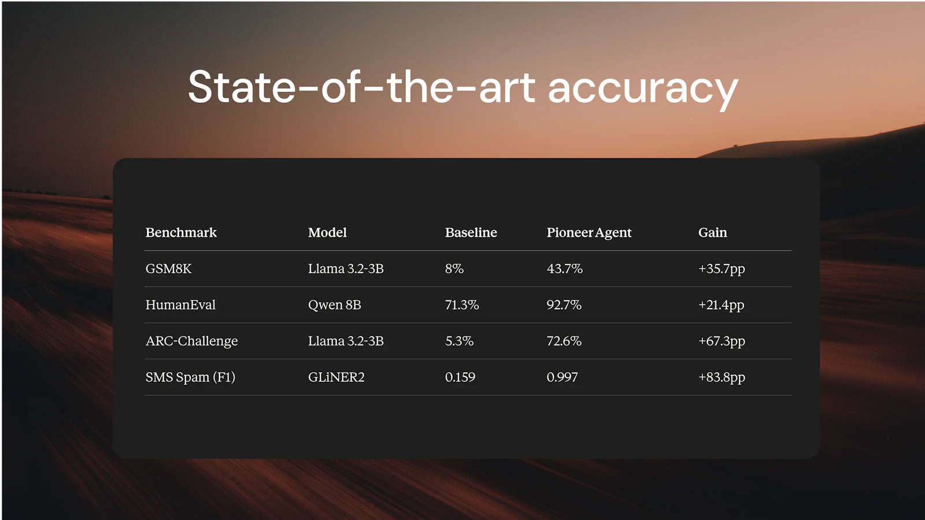Click the GSM8K benchmark cell
This screenshot has height=520, width=925.
click(x=168, y=269)
